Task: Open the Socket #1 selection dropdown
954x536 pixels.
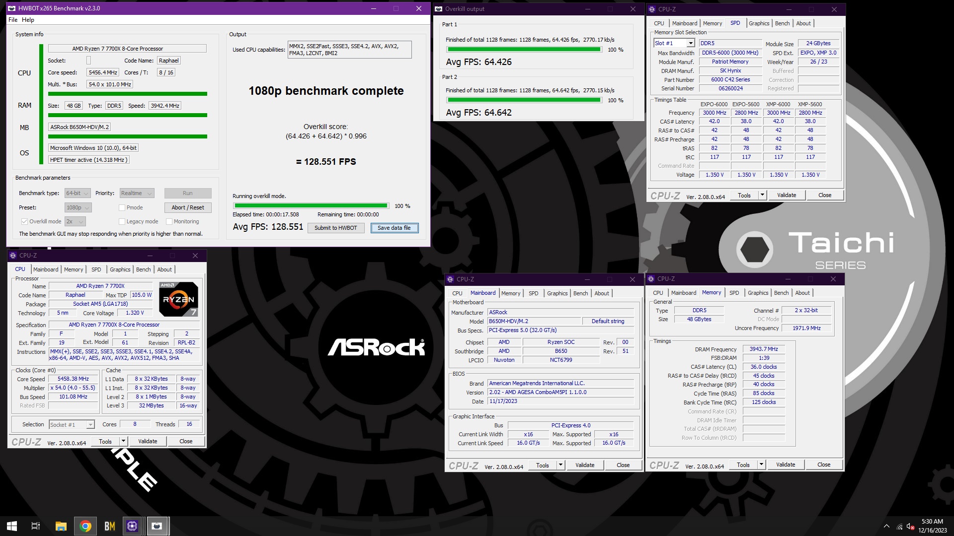Action: 72,424
